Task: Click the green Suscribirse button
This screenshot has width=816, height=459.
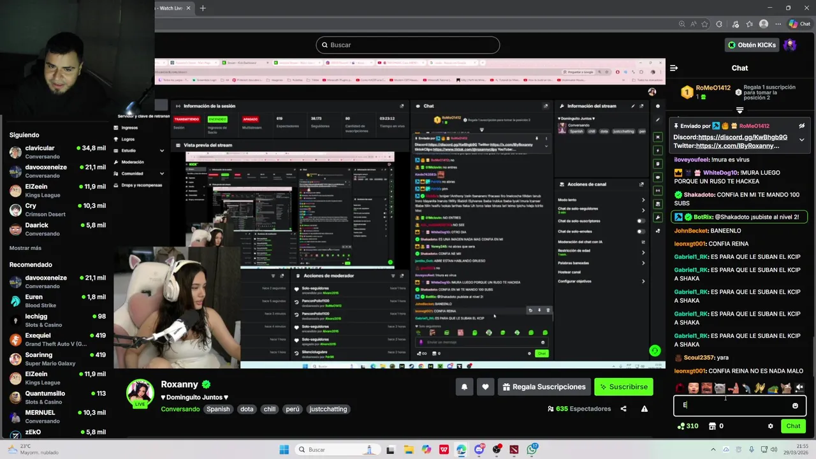Action: 623,387
